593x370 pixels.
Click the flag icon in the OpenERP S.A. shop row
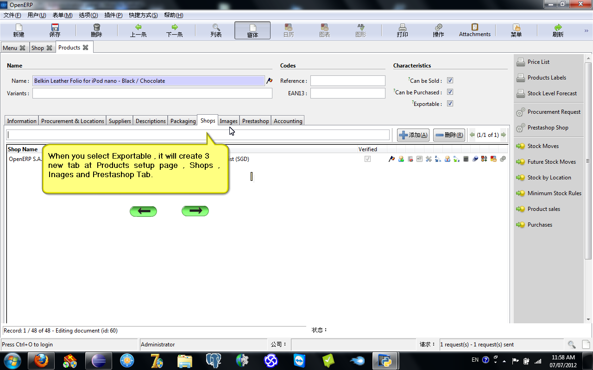tap(391, 159)
